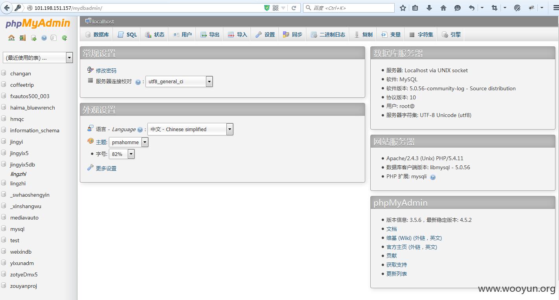Open the query window database icon
The height and width of the screenshot is (300, 559).
pos(33,38)
